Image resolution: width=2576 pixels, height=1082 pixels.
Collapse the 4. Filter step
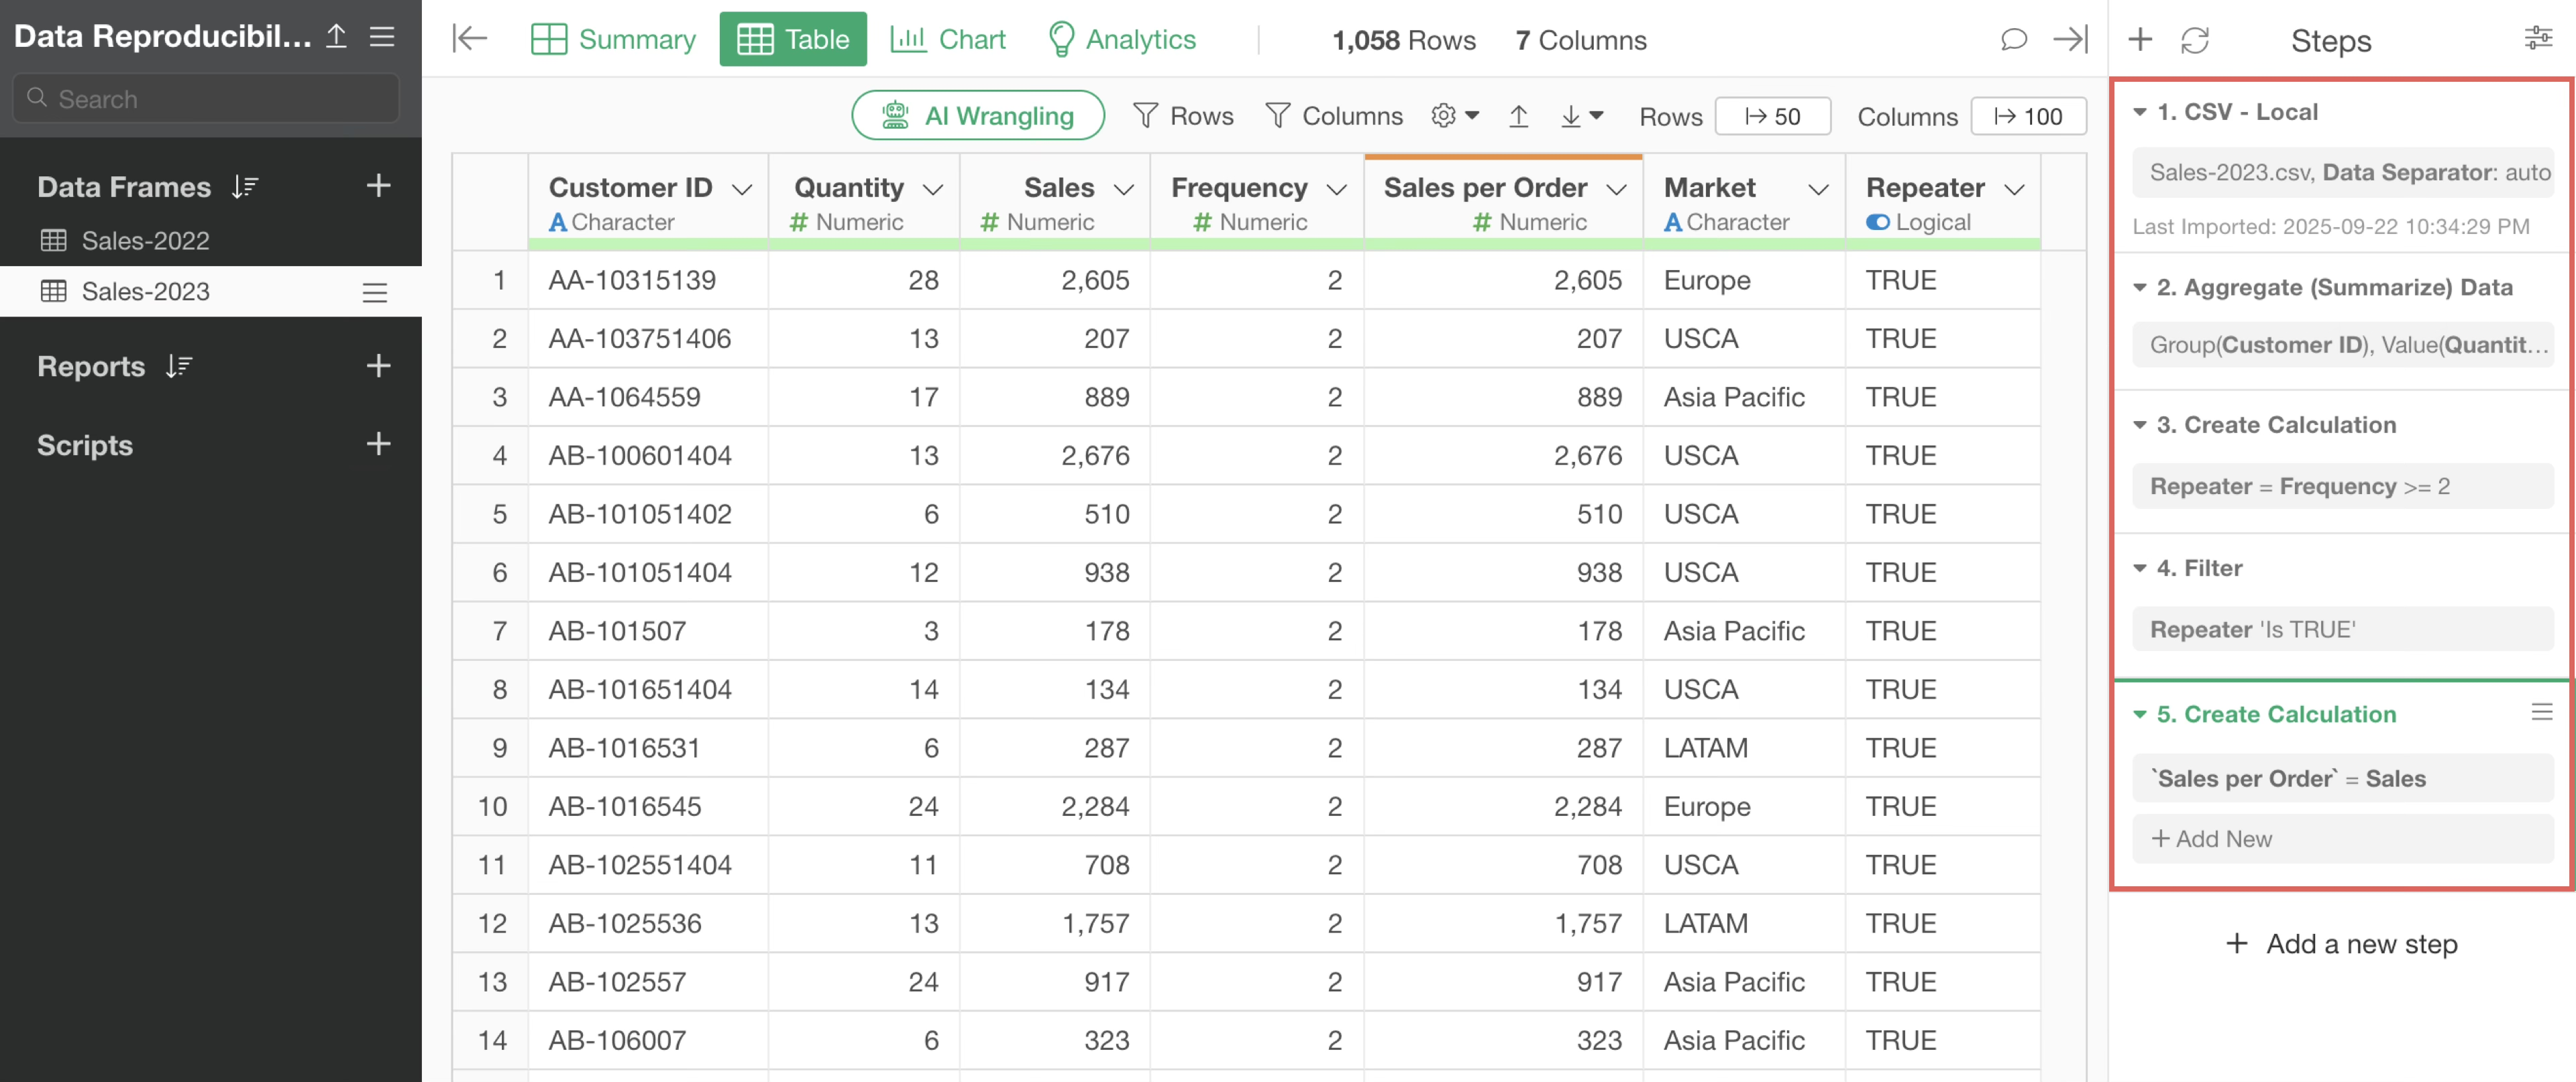[2140, 568]
